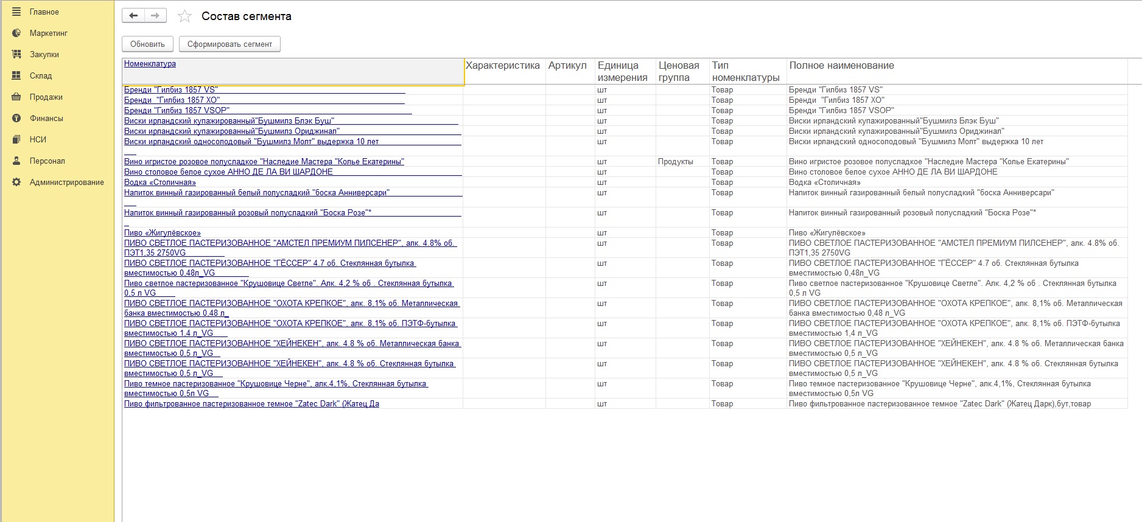Open the ОХОТА КРЕПКОЕ Металлическая банка link
Viewport: 1142px width, 522px height.
click(292, 308)
